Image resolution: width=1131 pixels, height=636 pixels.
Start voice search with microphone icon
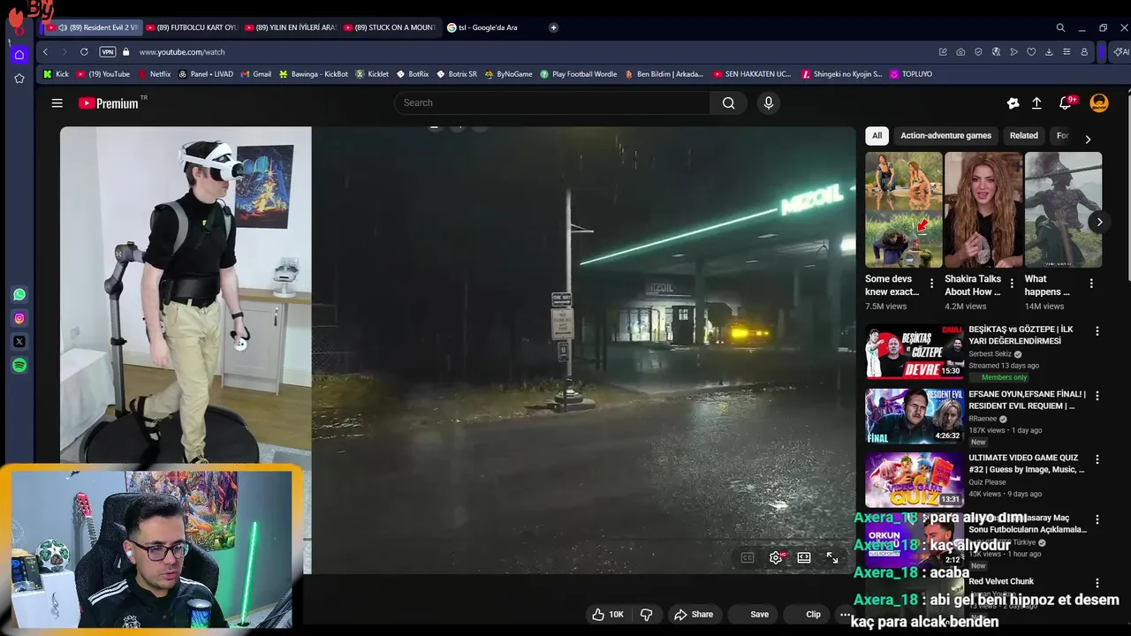pyautogui.click(x=768, y=103)
